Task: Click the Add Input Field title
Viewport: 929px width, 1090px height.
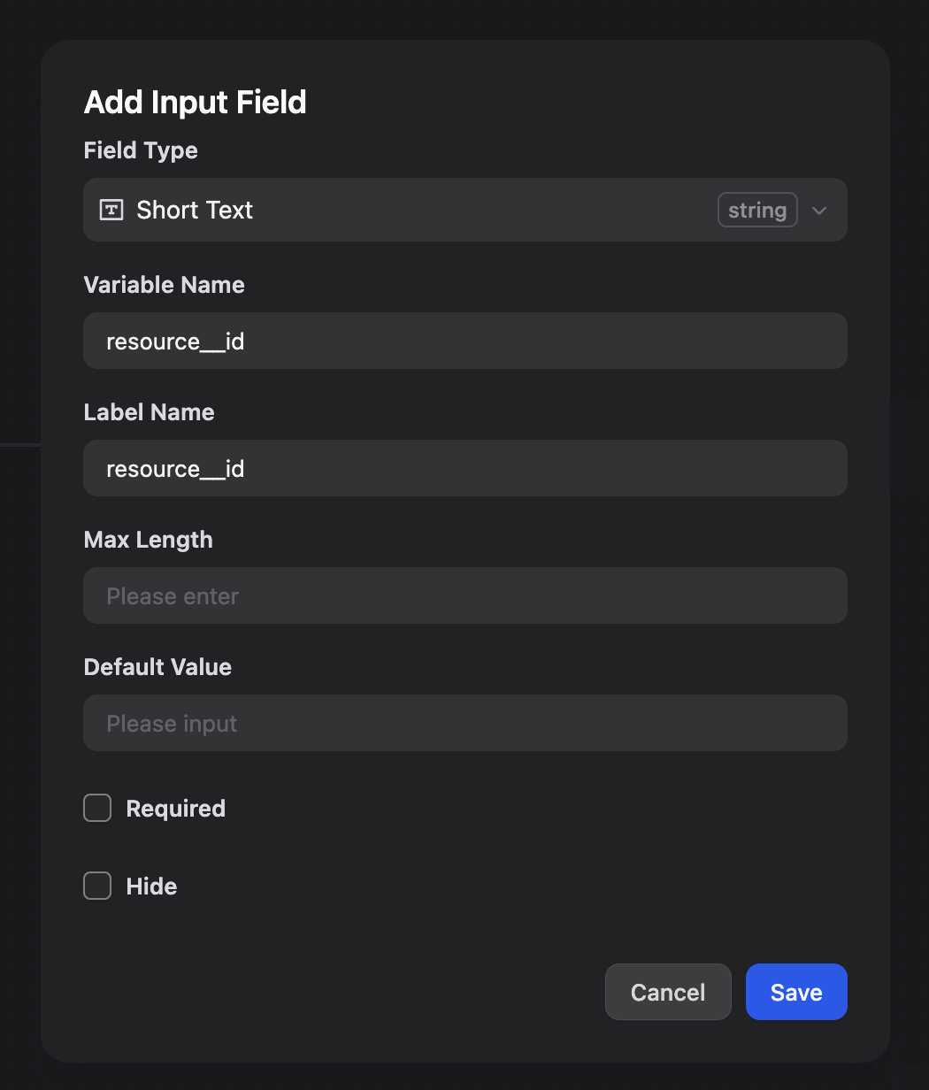Action: click(195, 102)
